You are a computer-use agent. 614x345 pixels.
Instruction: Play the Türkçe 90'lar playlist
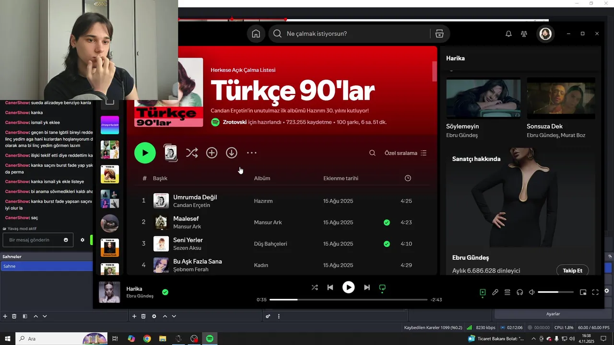pyautogui.click(x=145, y=153)
